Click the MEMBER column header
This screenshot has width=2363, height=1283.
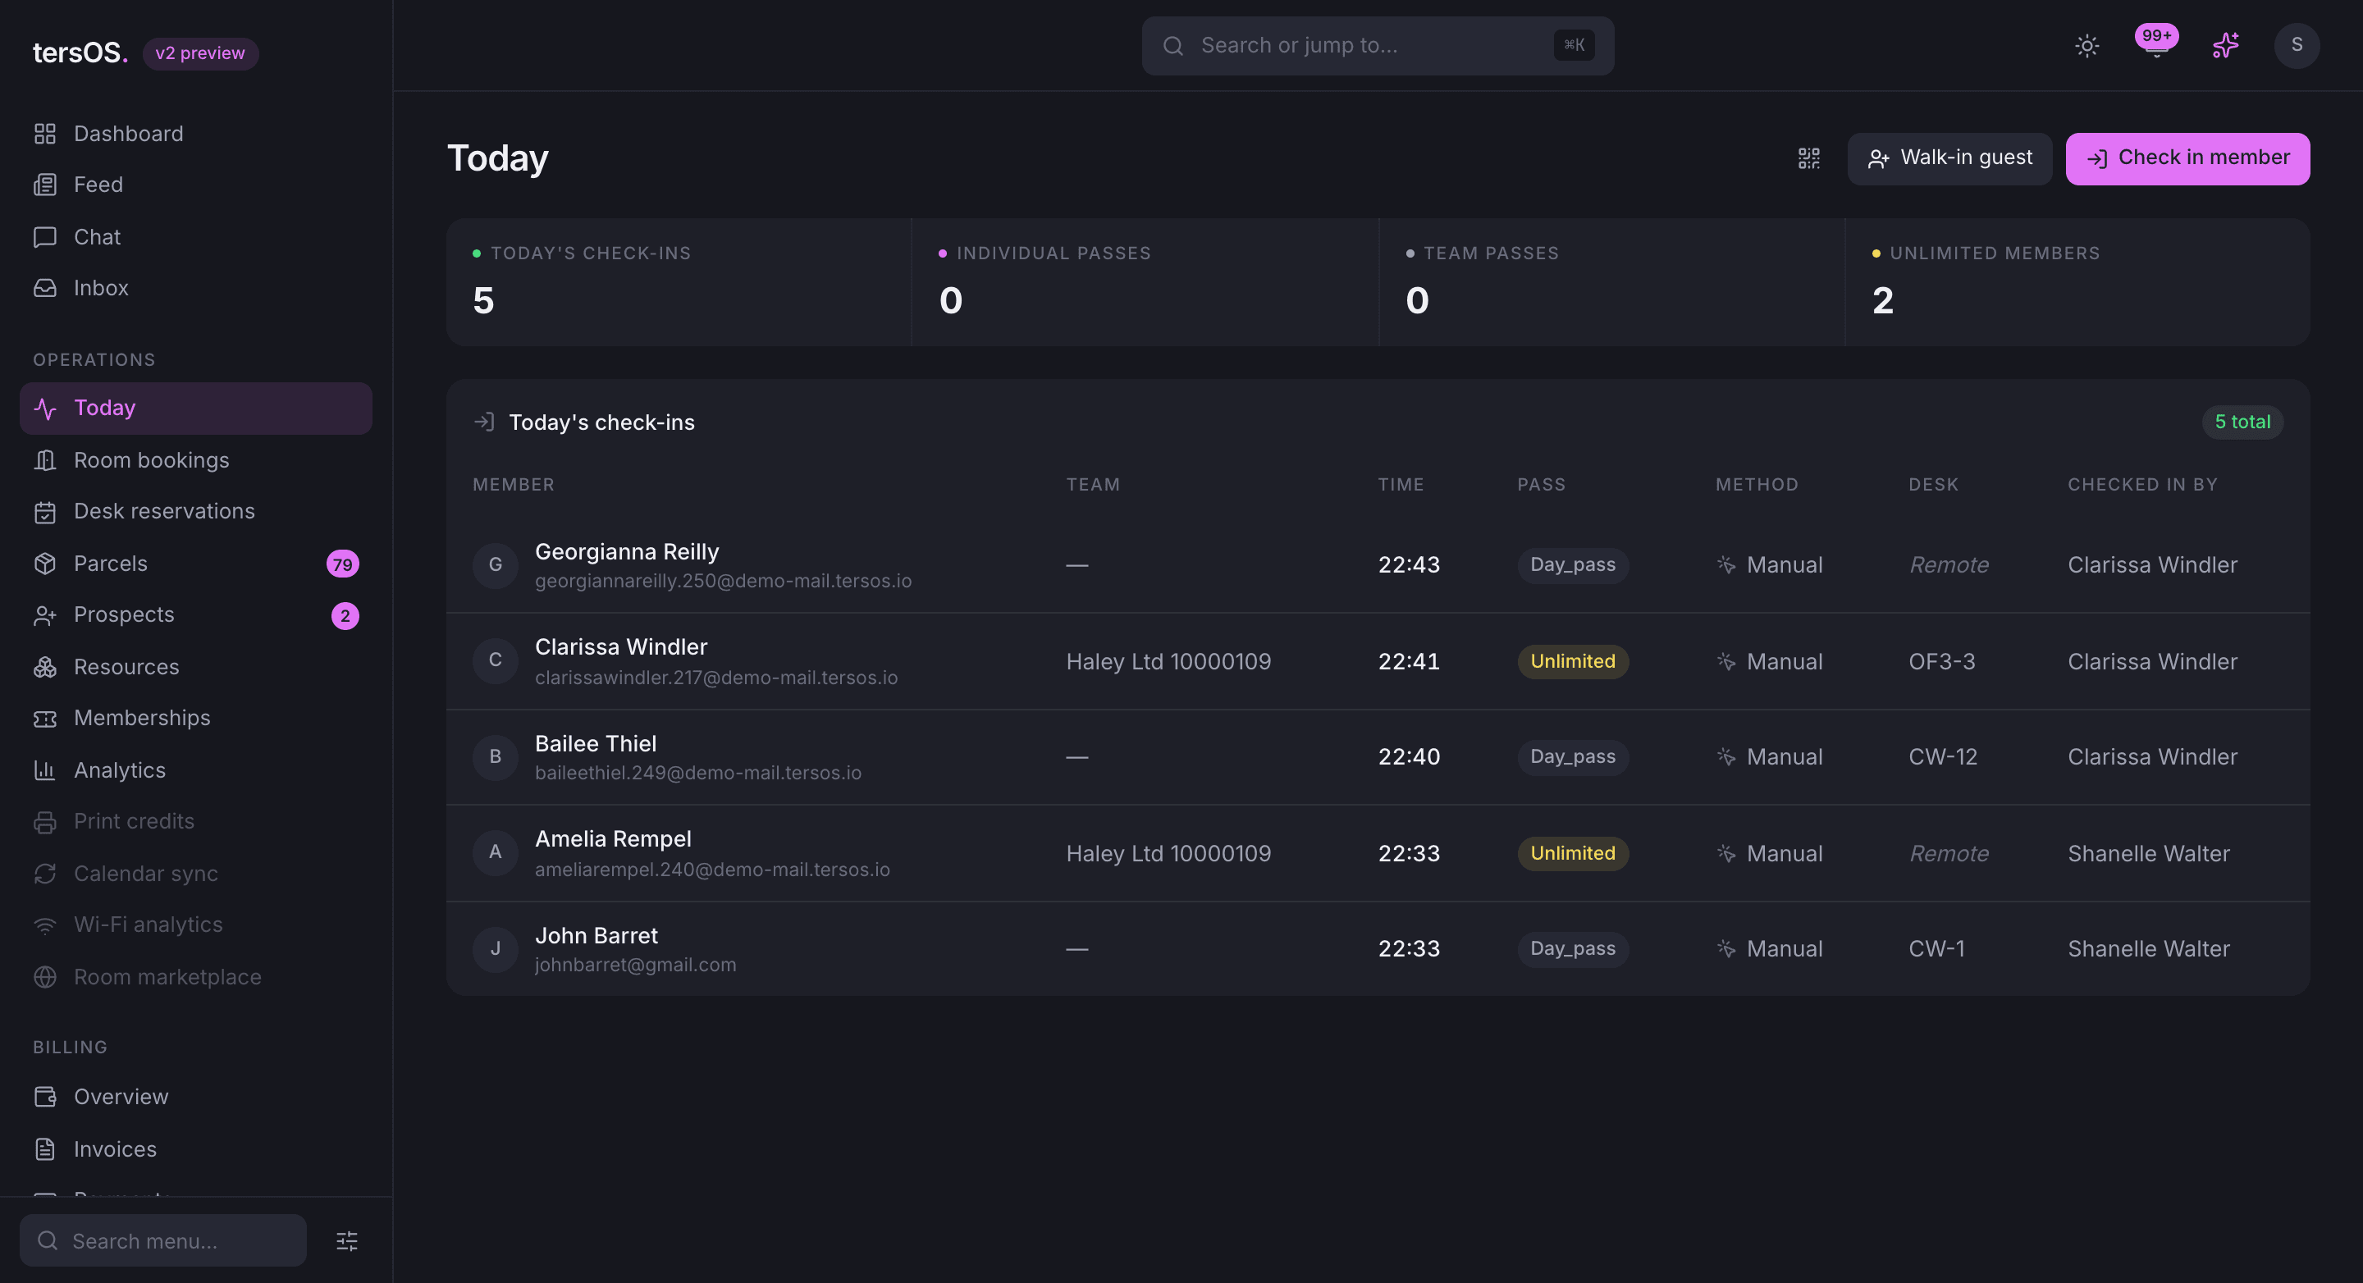click(513, 484)
